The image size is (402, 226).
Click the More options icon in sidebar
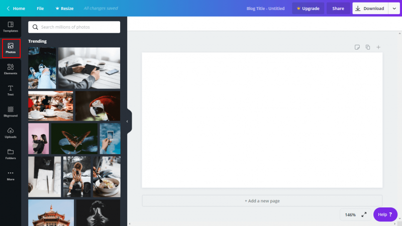click(x=11, y=175)
